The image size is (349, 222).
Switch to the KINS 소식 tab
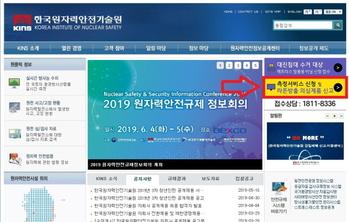click(x=106, y=178)
